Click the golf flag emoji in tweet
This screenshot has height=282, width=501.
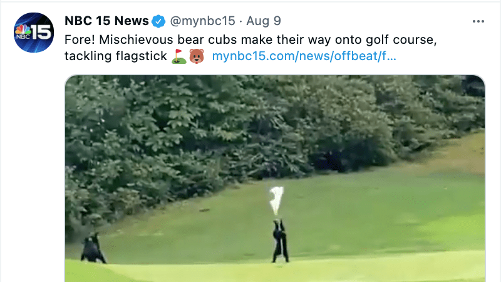pos(179,56)
